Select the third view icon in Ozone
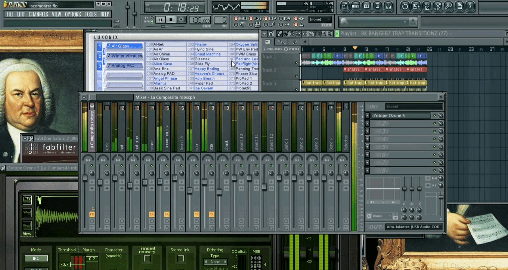 click(27, 226)
